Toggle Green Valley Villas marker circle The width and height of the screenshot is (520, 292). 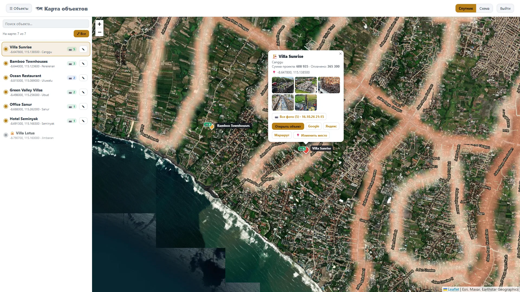pos(6,92)
